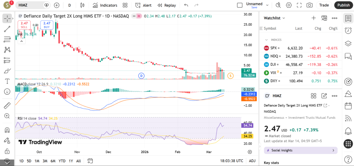
Task: Toggle the layout checkbox near Unnamed
Action: [240, 5]
